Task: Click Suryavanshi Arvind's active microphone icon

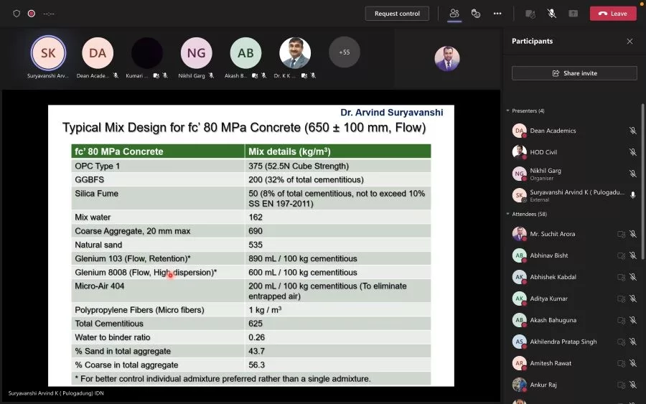Action: (x=632, y=195)
